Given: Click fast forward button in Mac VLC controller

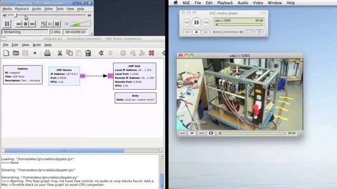Looking at the screenshot, I should click(206, 22).
